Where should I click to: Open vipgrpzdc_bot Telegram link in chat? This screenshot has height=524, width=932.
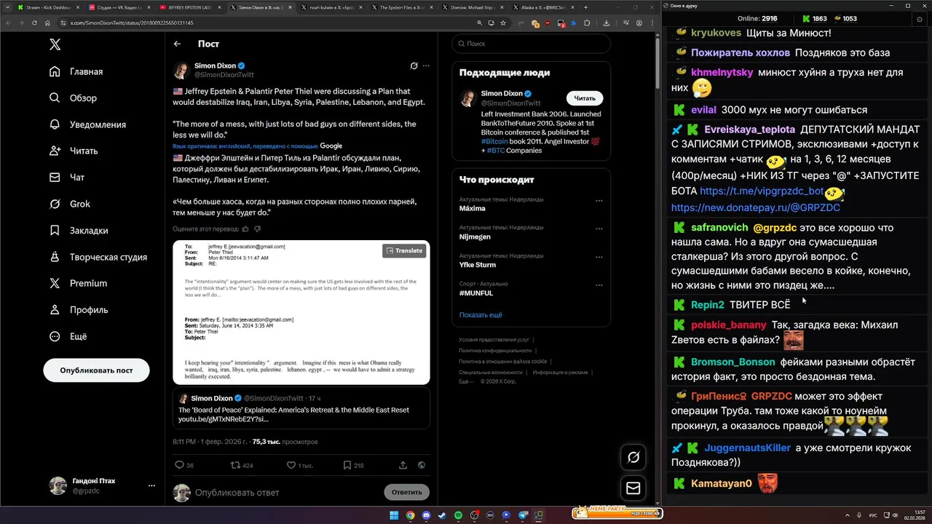click(x=762, y=191)
